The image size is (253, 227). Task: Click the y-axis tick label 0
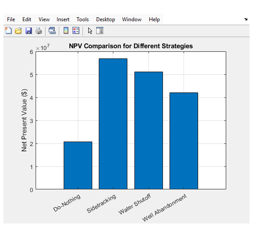(31, 190)
